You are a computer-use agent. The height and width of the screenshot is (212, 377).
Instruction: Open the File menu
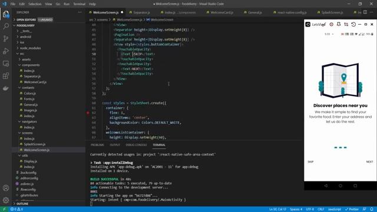(13, 4)
